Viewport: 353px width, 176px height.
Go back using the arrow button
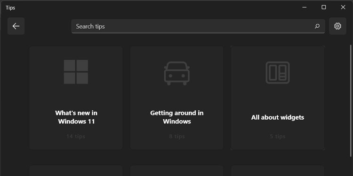click(16, 26)
